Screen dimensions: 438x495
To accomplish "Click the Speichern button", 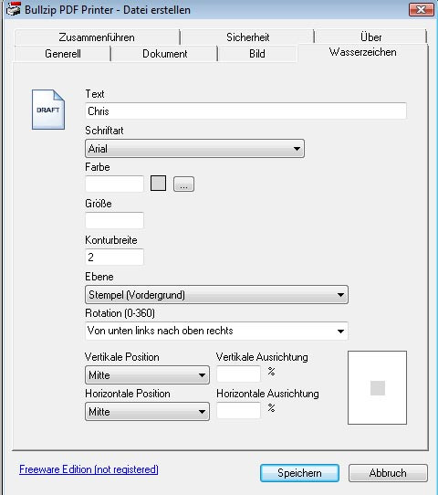I will pyautogui.click(x=299, y=473).
